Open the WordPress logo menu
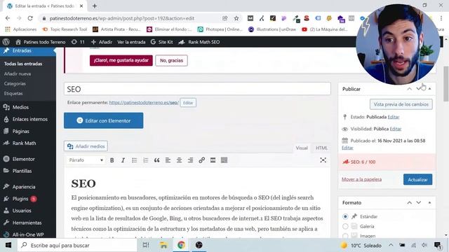449x252 pixels. coord(6,42)
